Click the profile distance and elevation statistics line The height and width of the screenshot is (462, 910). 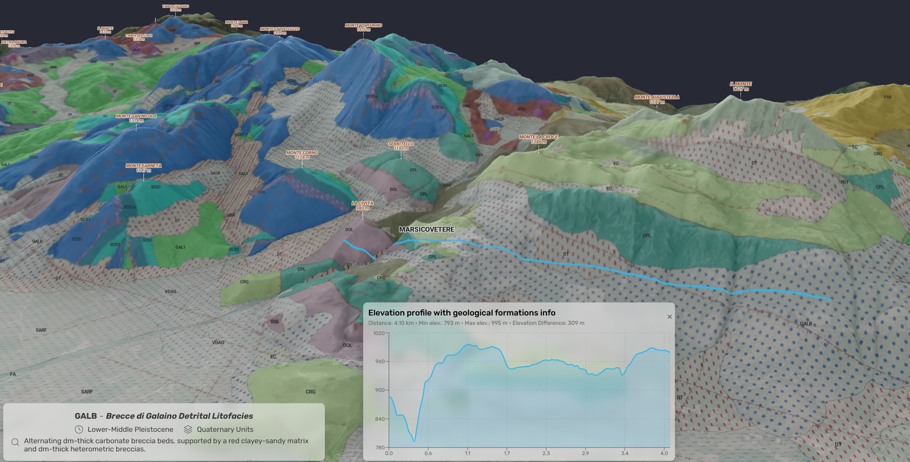pos(476,323)
